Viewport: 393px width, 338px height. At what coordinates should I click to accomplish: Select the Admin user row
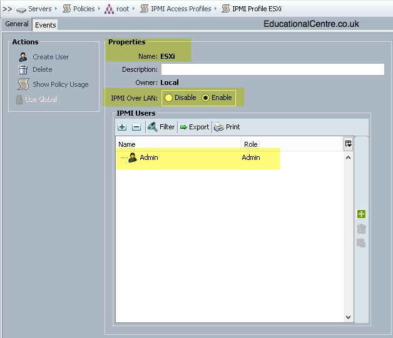click(229, 157)
